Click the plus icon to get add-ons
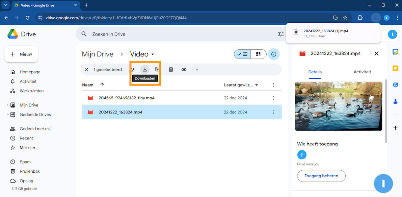Screen dimensions: 402x197 tap(395, 128)
